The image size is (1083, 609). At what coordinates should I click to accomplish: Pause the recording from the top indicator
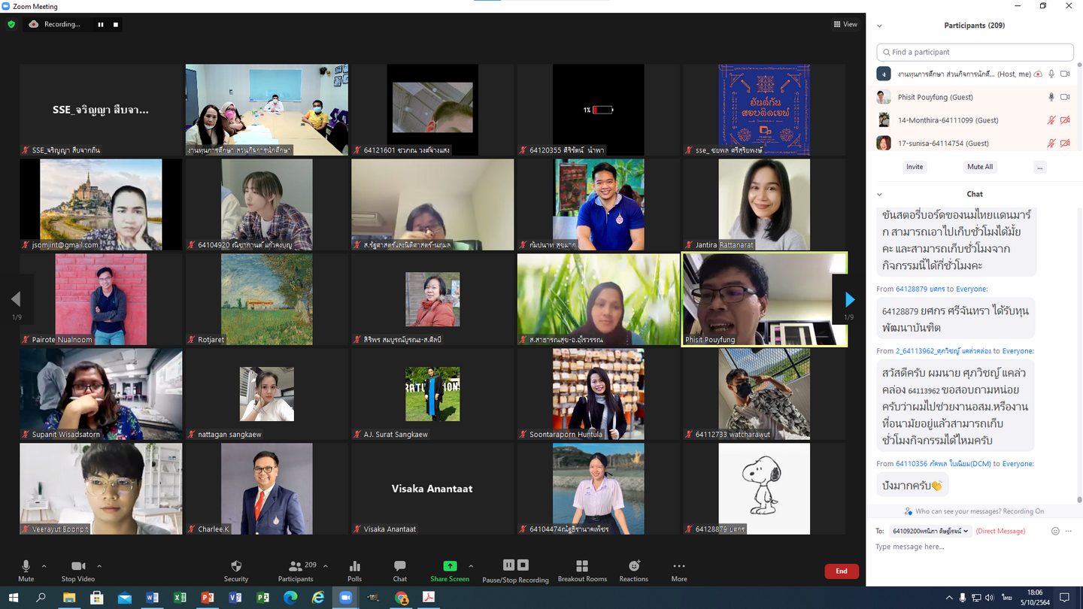click(x=100, y=25)
